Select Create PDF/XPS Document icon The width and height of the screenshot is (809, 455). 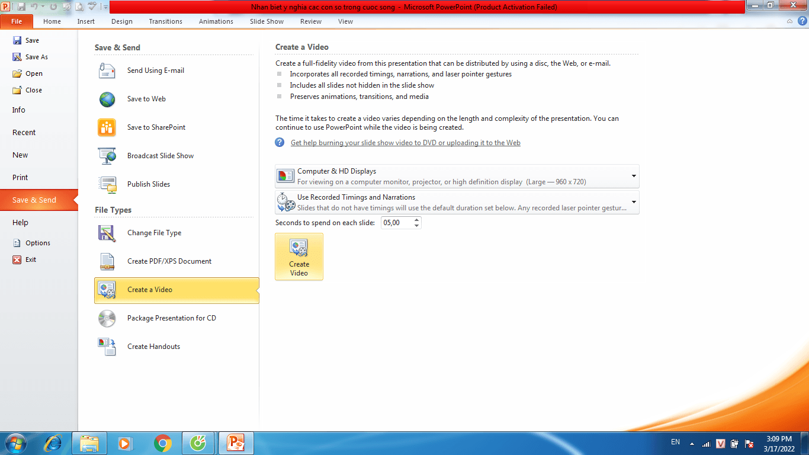point(107,261)
